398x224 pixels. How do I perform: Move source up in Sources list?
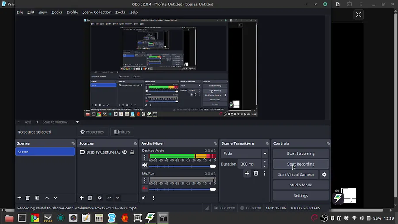(x=109, y=197)
